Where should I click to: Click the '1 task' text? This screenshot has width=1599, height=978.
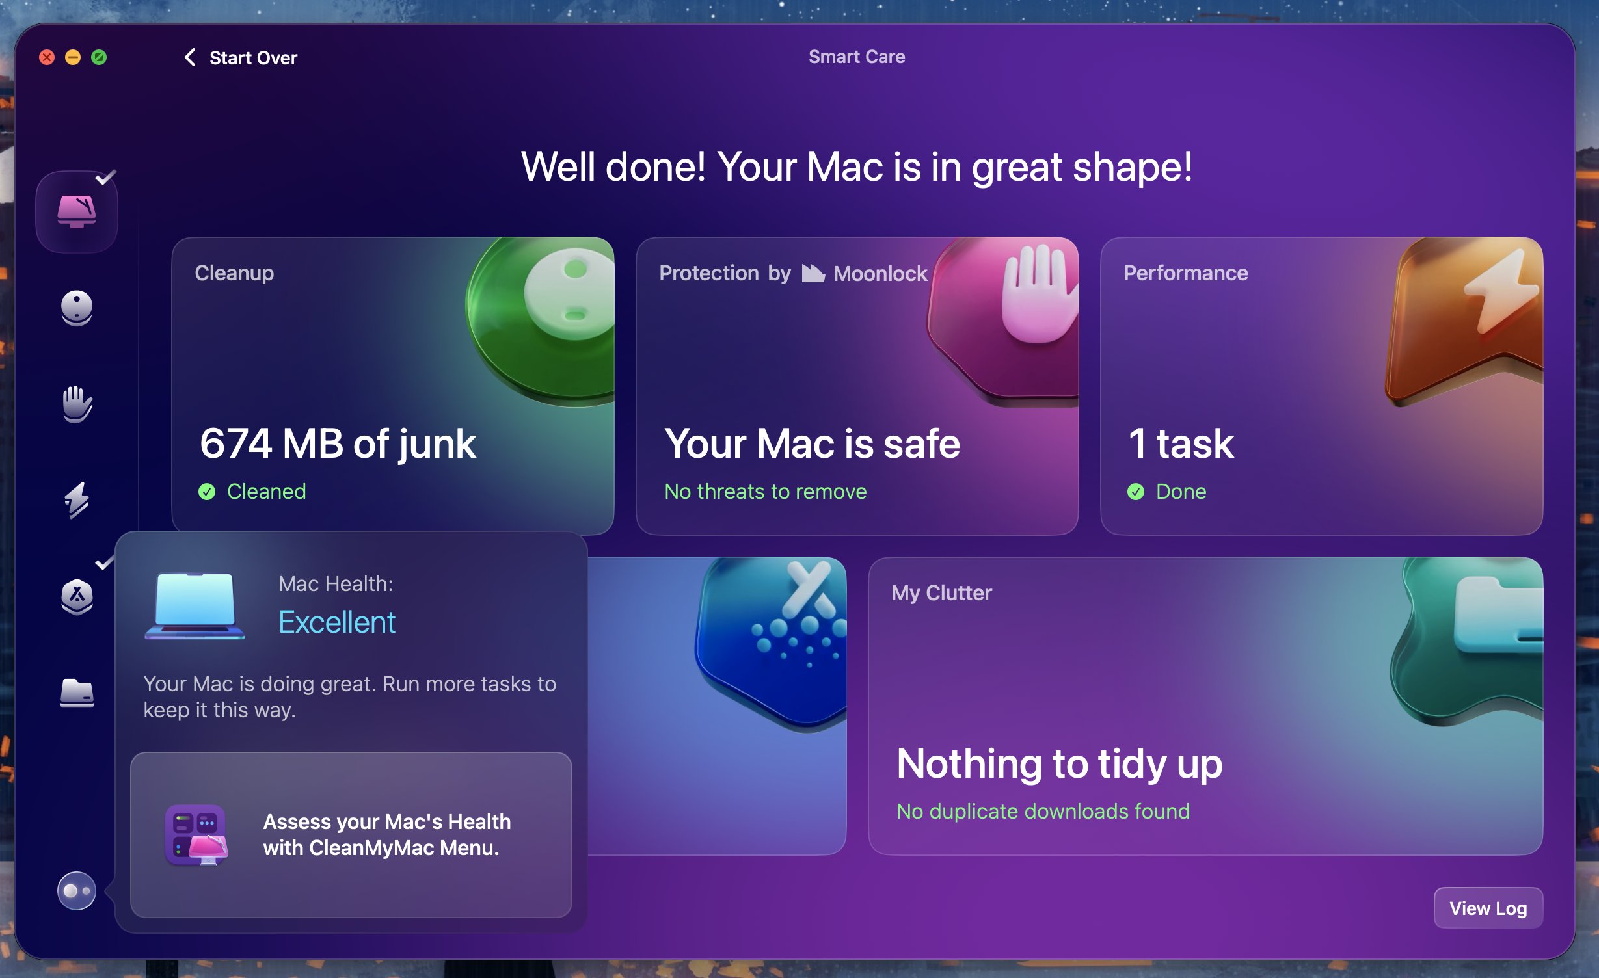pos(1181,444)
